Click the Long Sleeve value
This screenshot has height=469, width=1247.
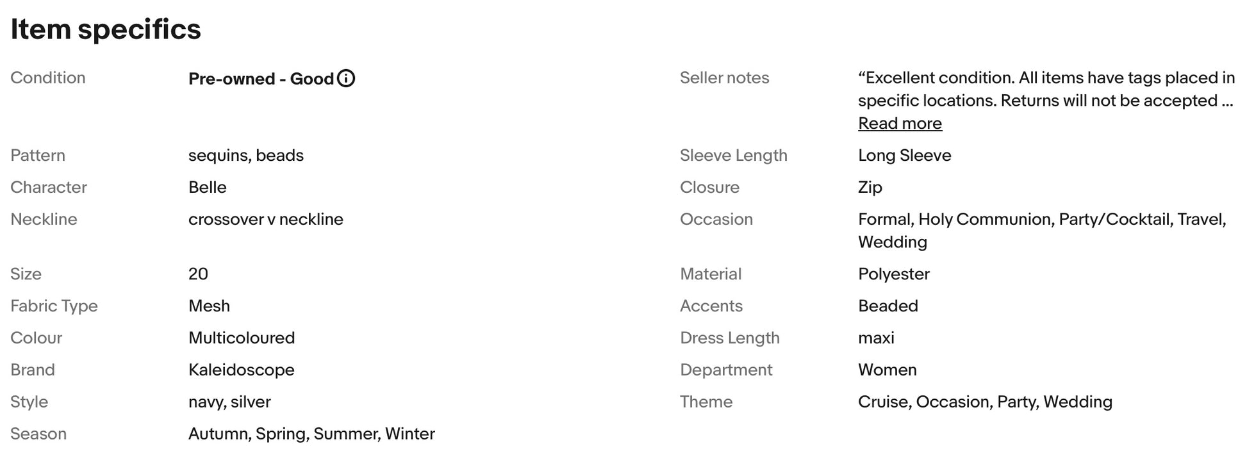(904, 155)
